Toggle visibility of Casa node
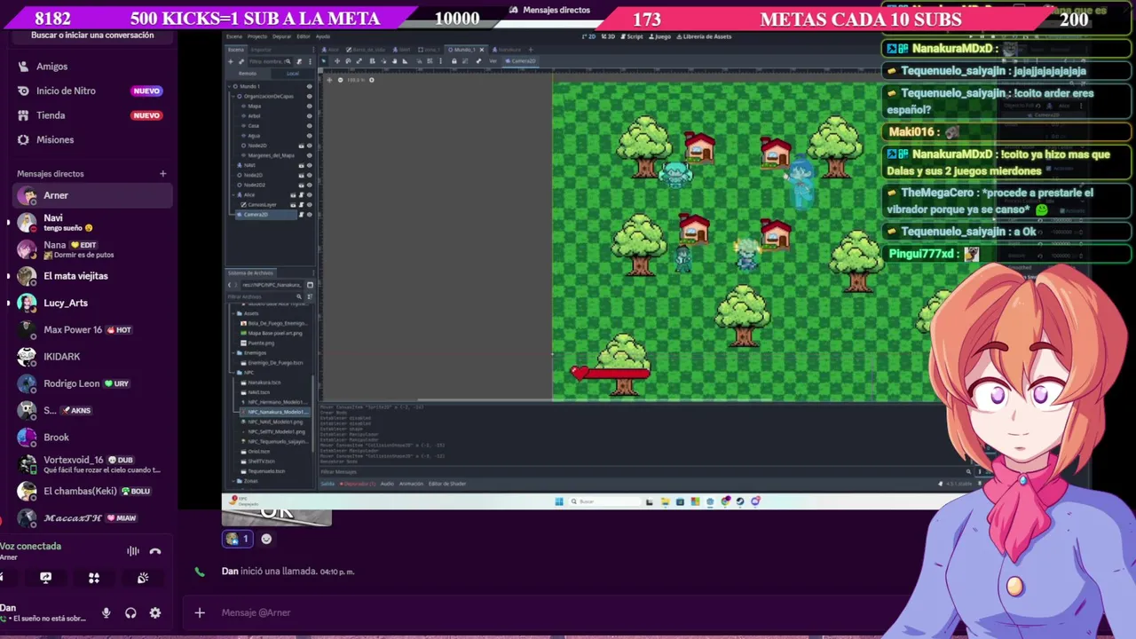Screen dimensions: 1136x639 [x=310, y=126]
